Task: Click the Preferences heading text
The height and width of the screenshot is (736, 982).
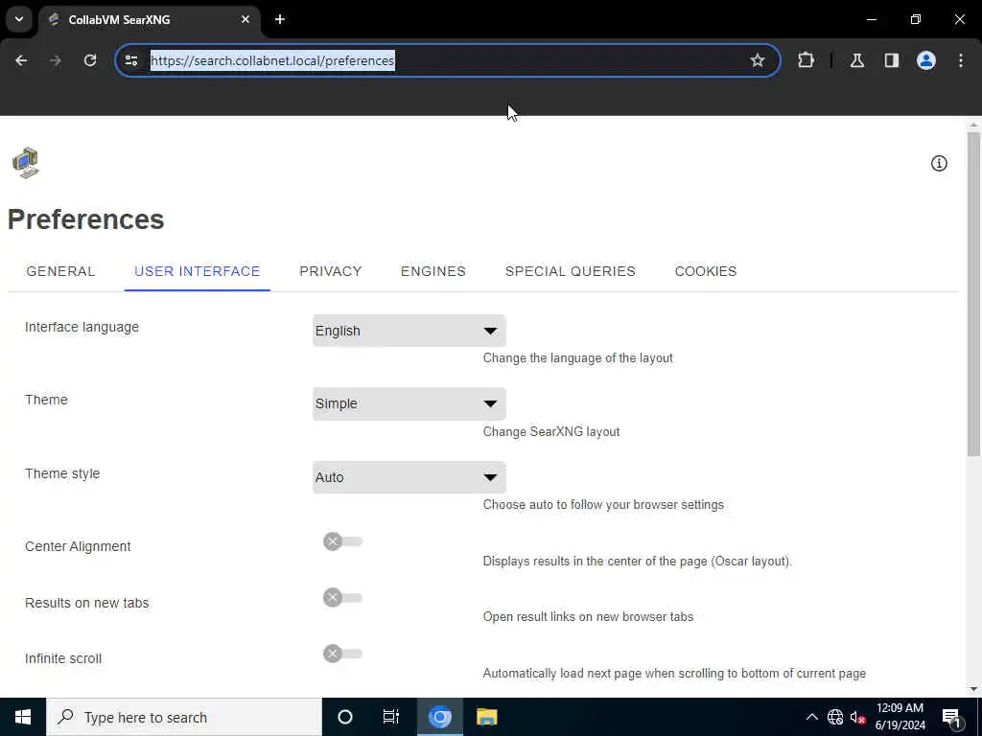Action: (85, 219)
